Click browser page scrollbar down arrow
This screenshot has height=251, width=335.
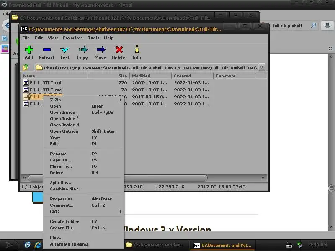pyautogui.click(x=331, y=227)
